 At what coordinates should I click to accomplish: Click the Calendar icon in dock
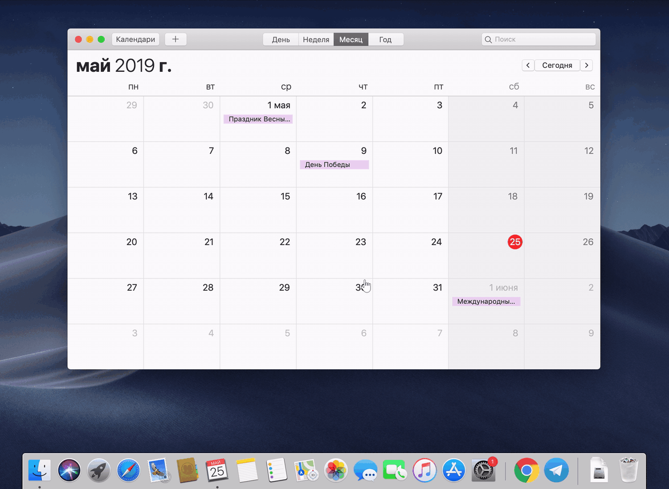coord(217,470)
